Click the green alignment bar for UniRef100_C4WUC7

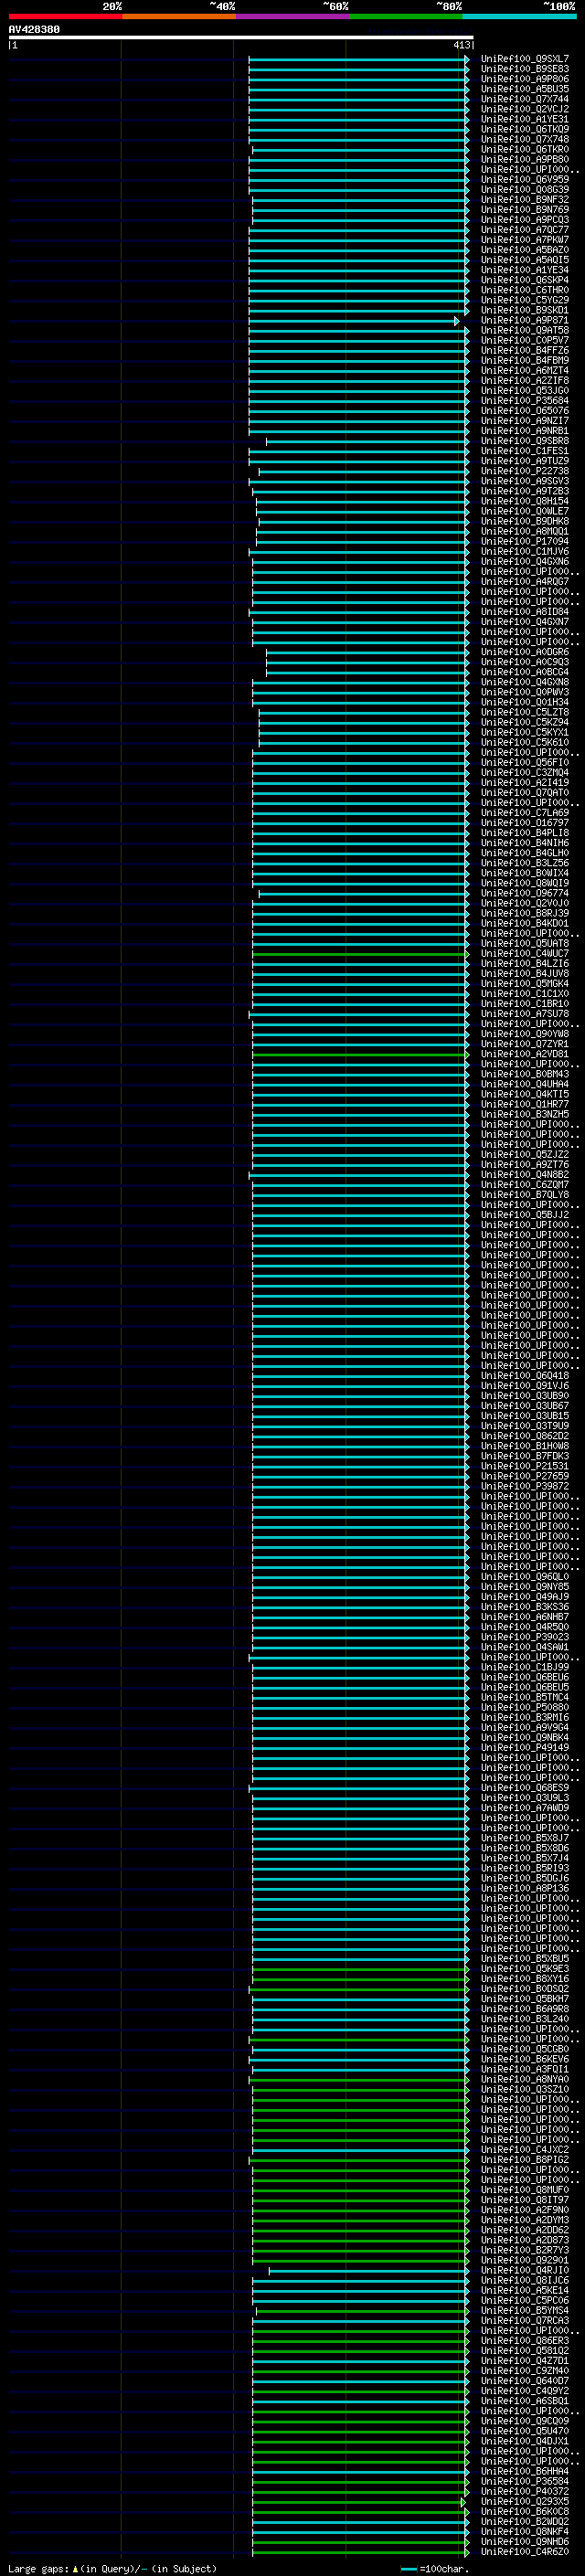point(360,954)
